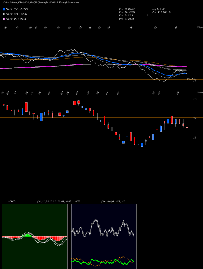
Task: Click the MACD parameters '(12,26,9)' text
Action: click(43, 201)
